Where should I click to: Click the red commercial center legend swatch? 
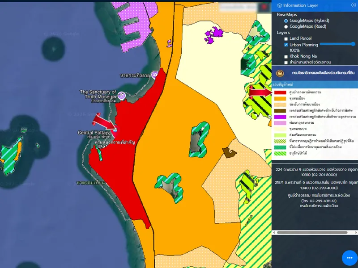tap(280, 92)
